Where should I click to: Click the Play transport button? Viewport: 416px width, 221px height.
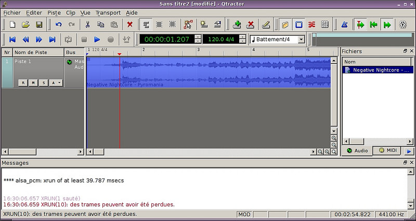pos(97,39)
